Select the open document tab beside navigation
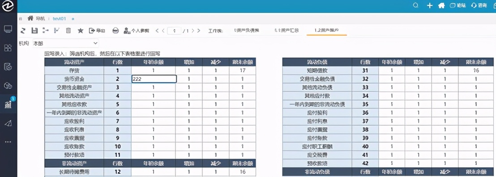 click(60, 19)
